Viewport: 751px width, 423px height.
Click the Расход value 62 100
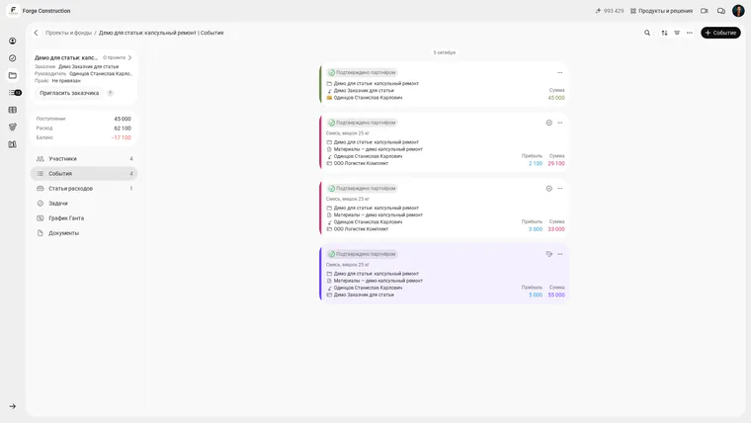123,127
